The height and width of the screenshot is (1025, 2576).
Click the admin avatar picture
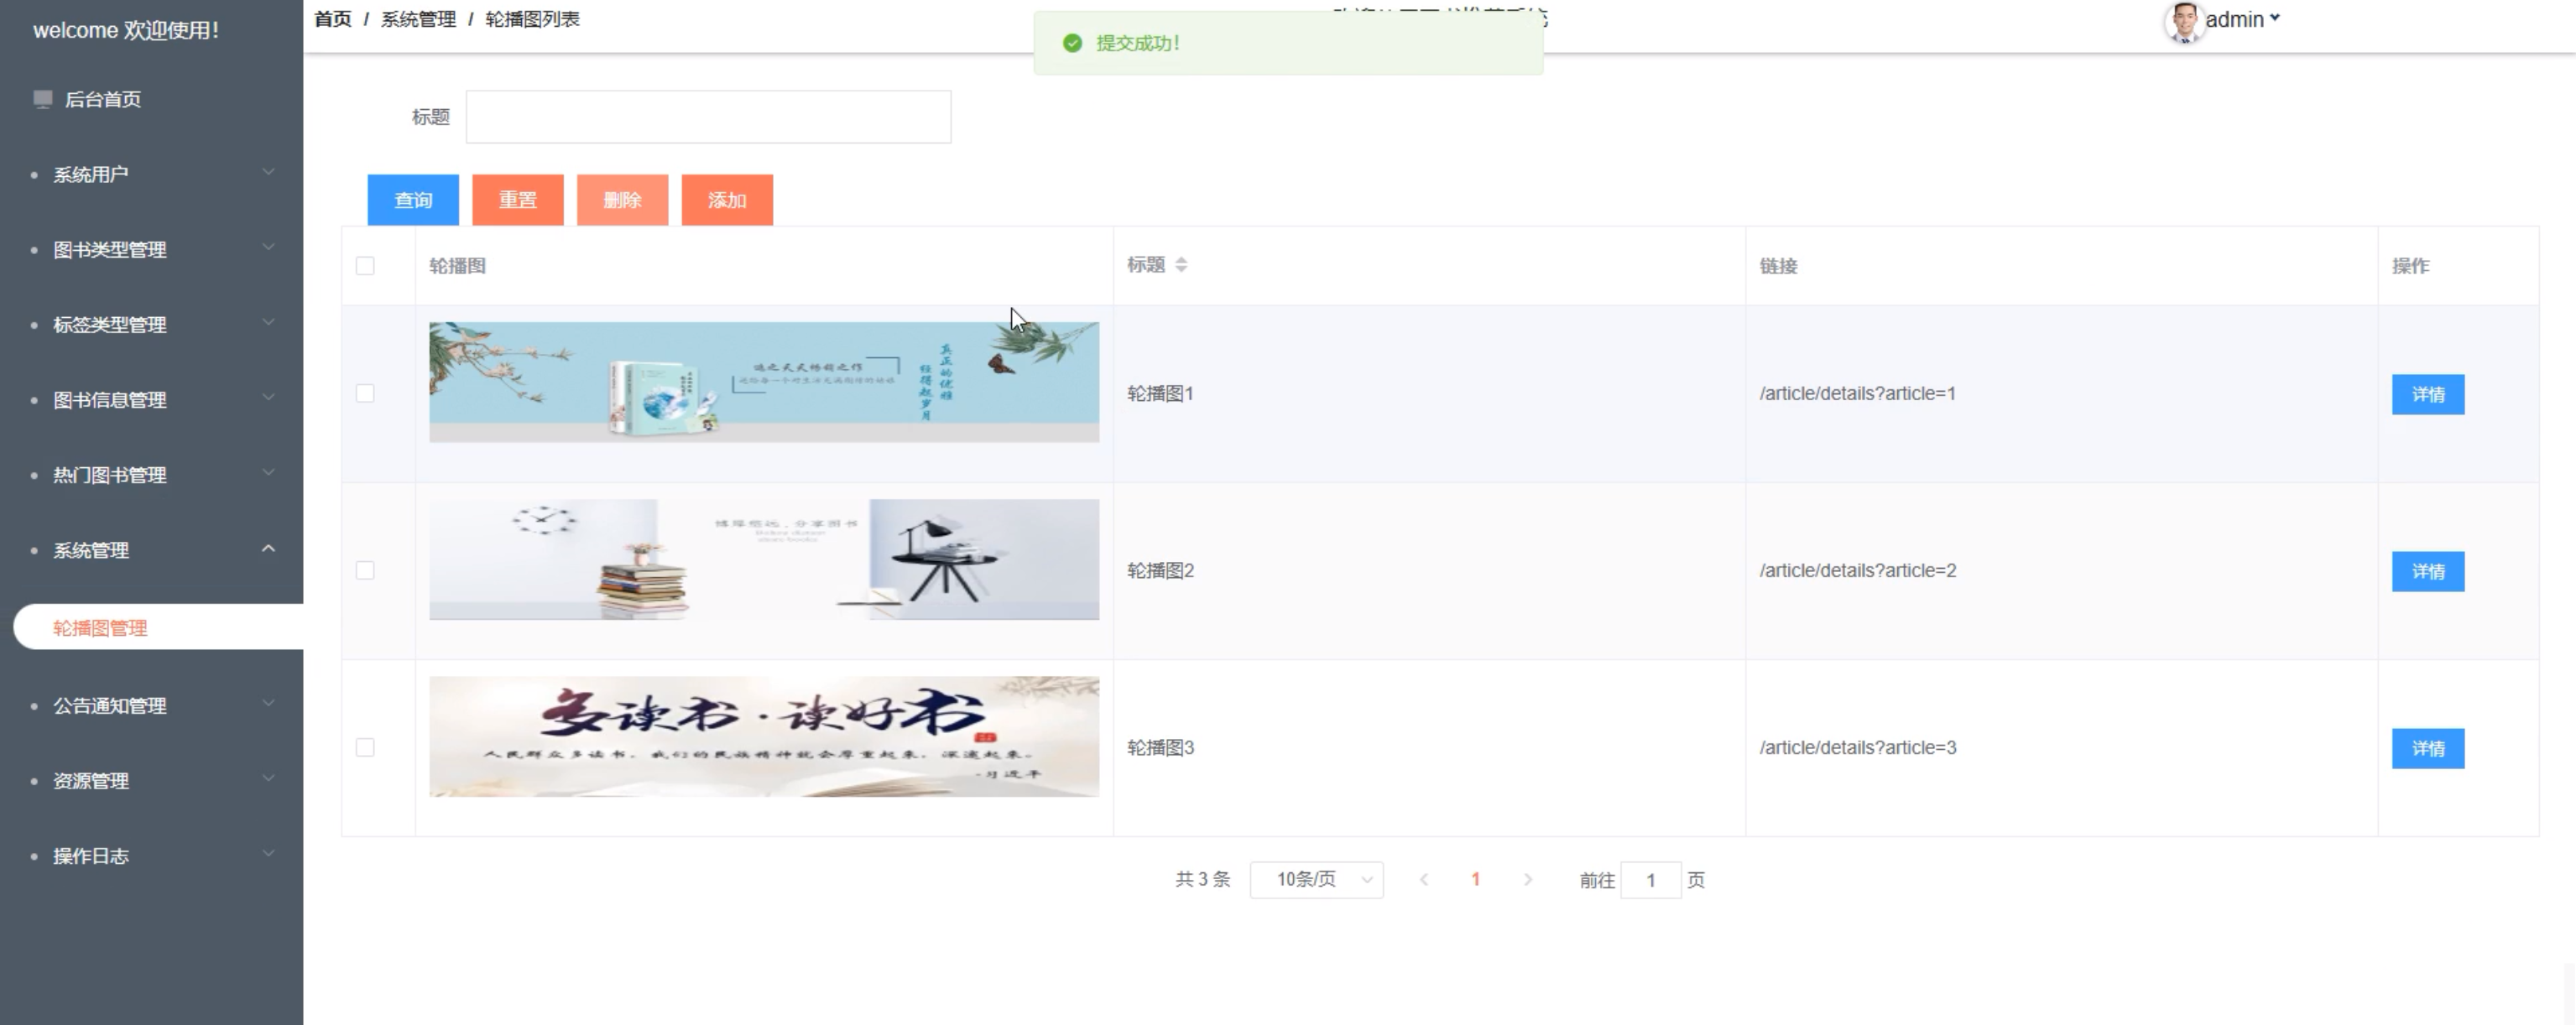coord(2183,21)
